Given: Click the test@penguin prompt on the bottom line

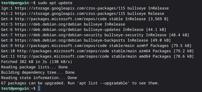Looking at the screenshot, I should [15, 88].
